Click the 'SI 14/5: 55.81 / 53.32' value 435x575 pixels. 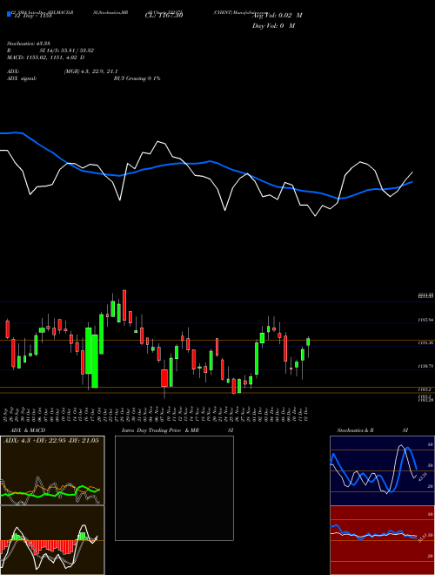click(x=67, y=51)
